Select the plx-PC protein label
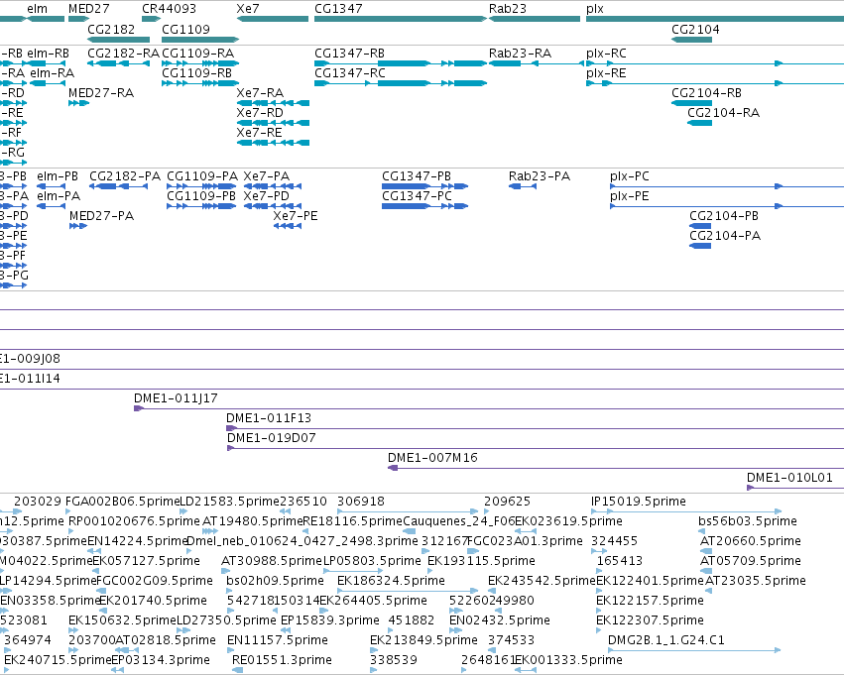The height and width of the screenshot is (675, 844). point(630,177)
